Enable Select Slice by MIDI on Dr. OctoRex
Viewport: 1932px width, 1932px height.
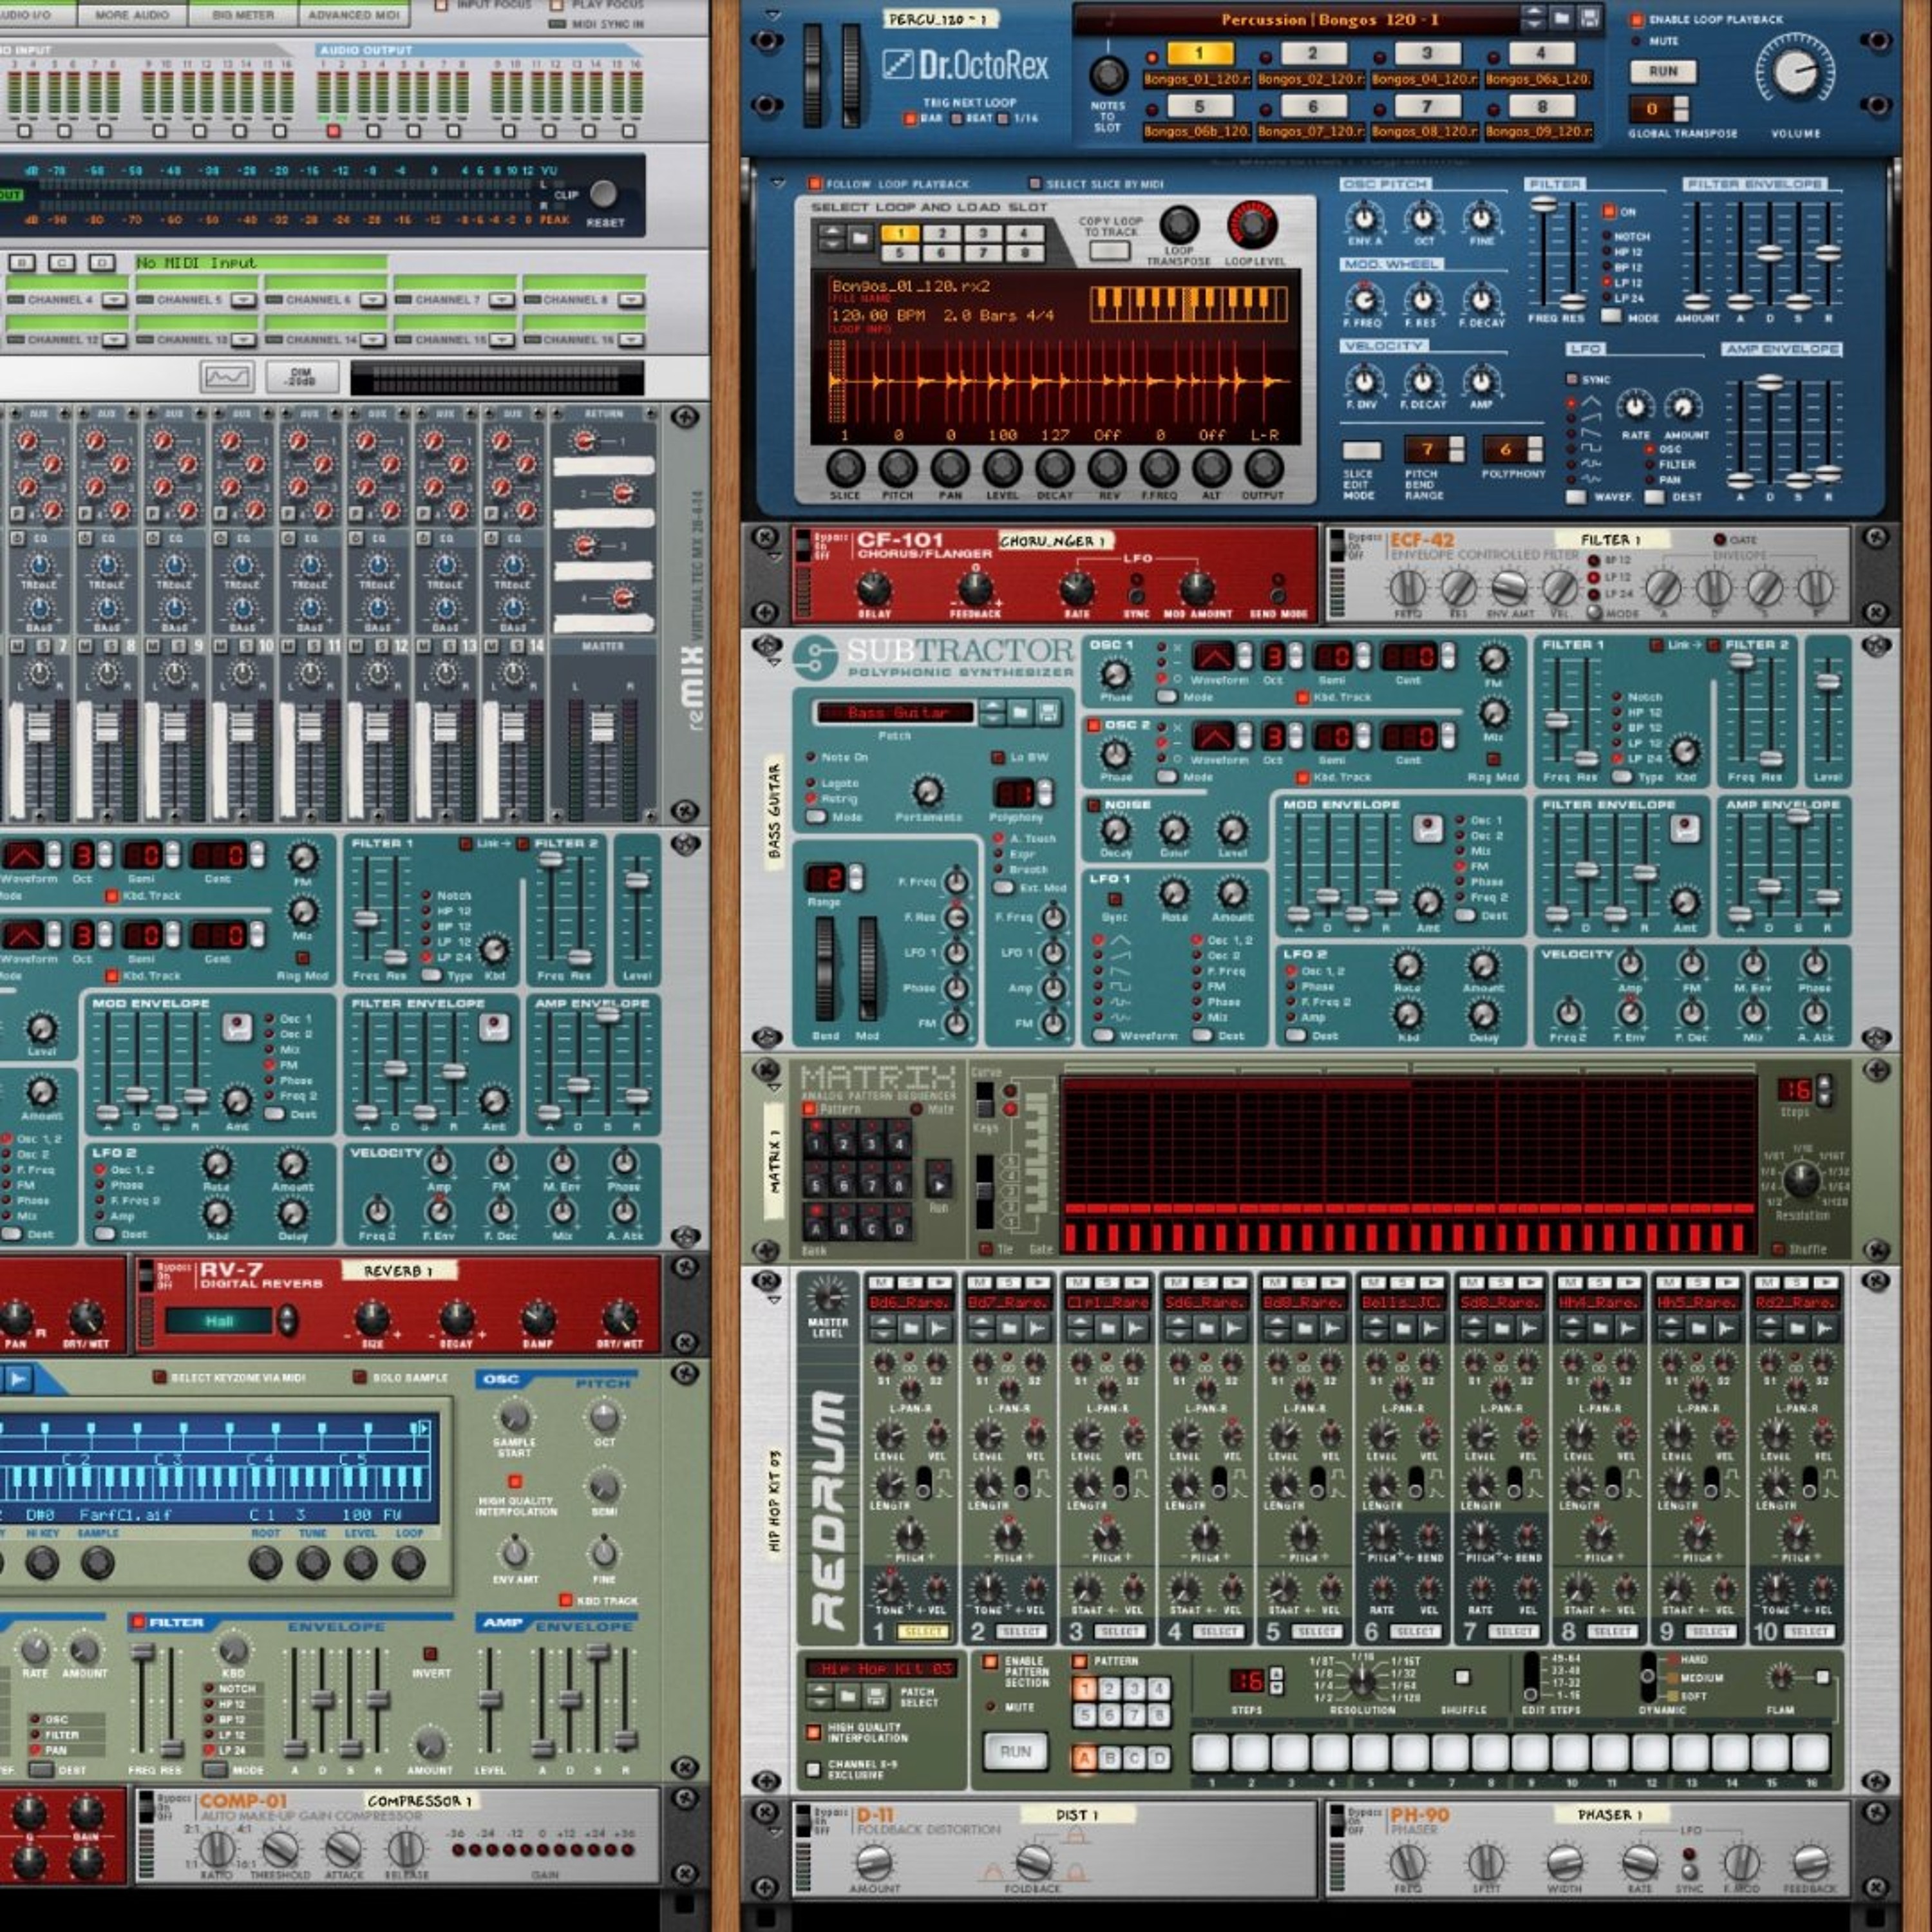click(1035, 184)
